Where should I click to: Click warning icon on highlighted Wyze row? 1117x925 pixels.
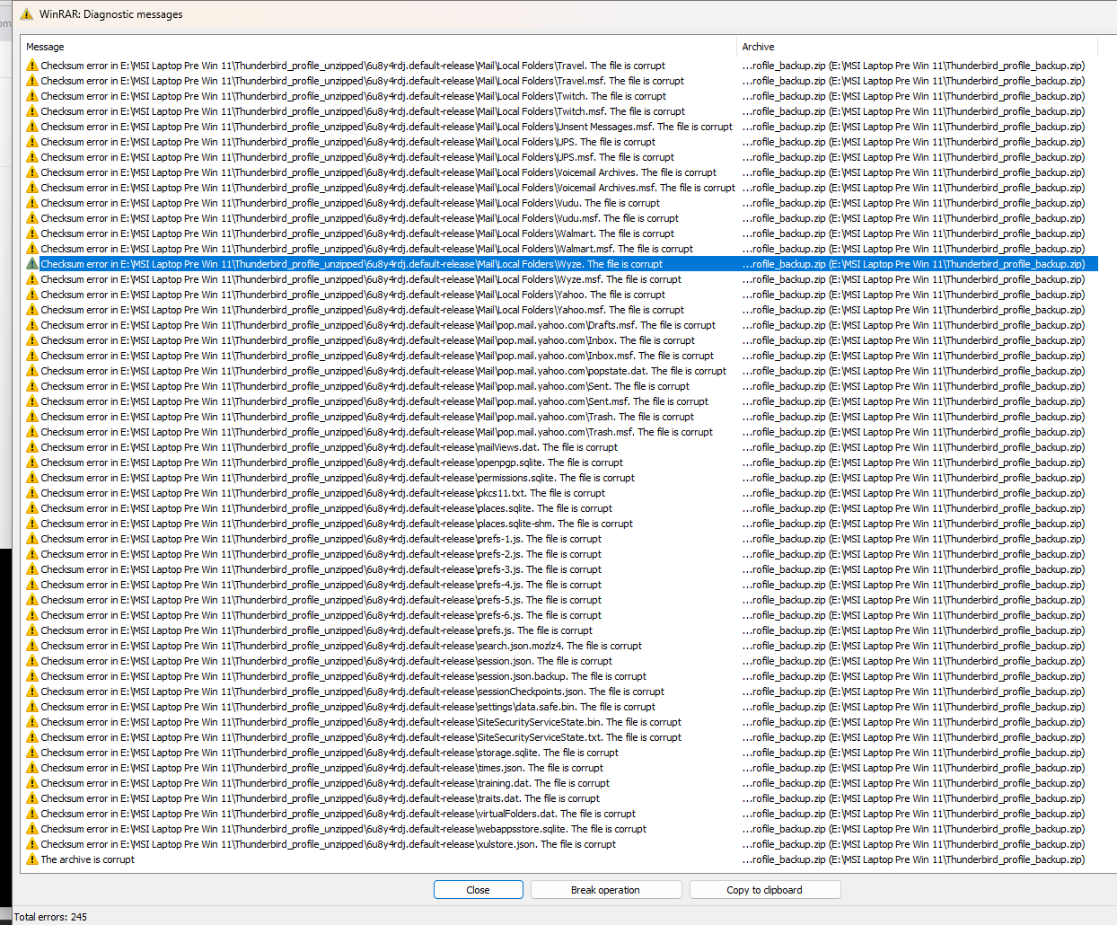(x=32, y=264)
